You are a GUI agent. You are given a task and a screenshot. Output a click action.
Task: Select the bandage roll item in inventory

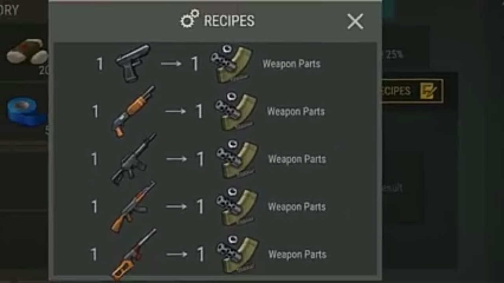(28, 51)
